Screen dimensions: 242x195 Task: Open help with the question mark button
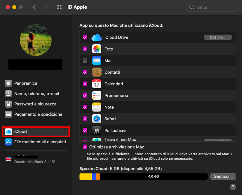(233, 187)
